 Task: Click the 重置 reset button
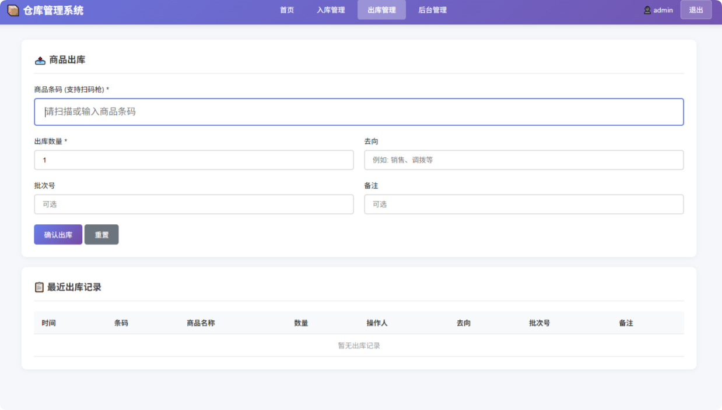pyautogui.click(x=101, y=235)
